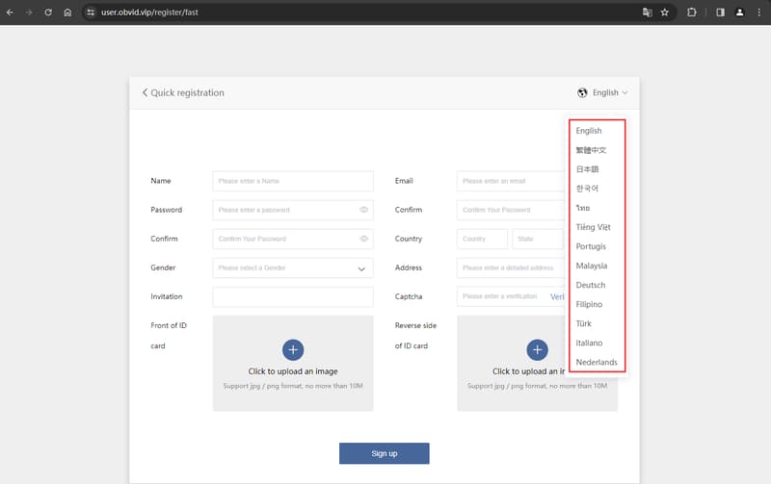
Task: Reload the page with the refresh icon
Action: 48,13
